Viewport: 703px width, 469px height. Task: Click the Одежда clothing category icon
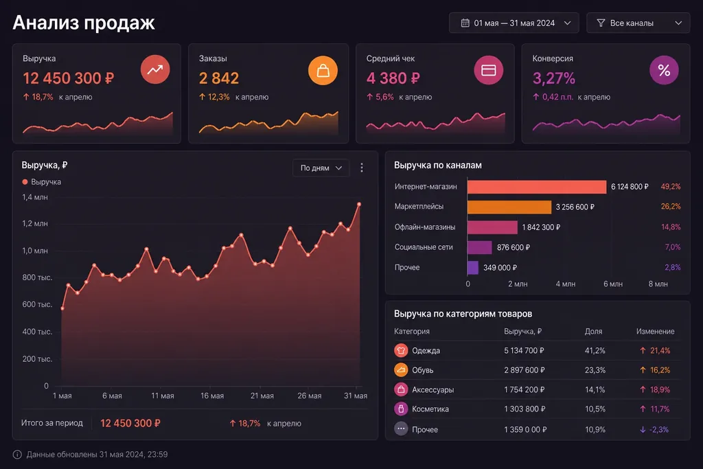pyautogui.click(x=401, y=350)
